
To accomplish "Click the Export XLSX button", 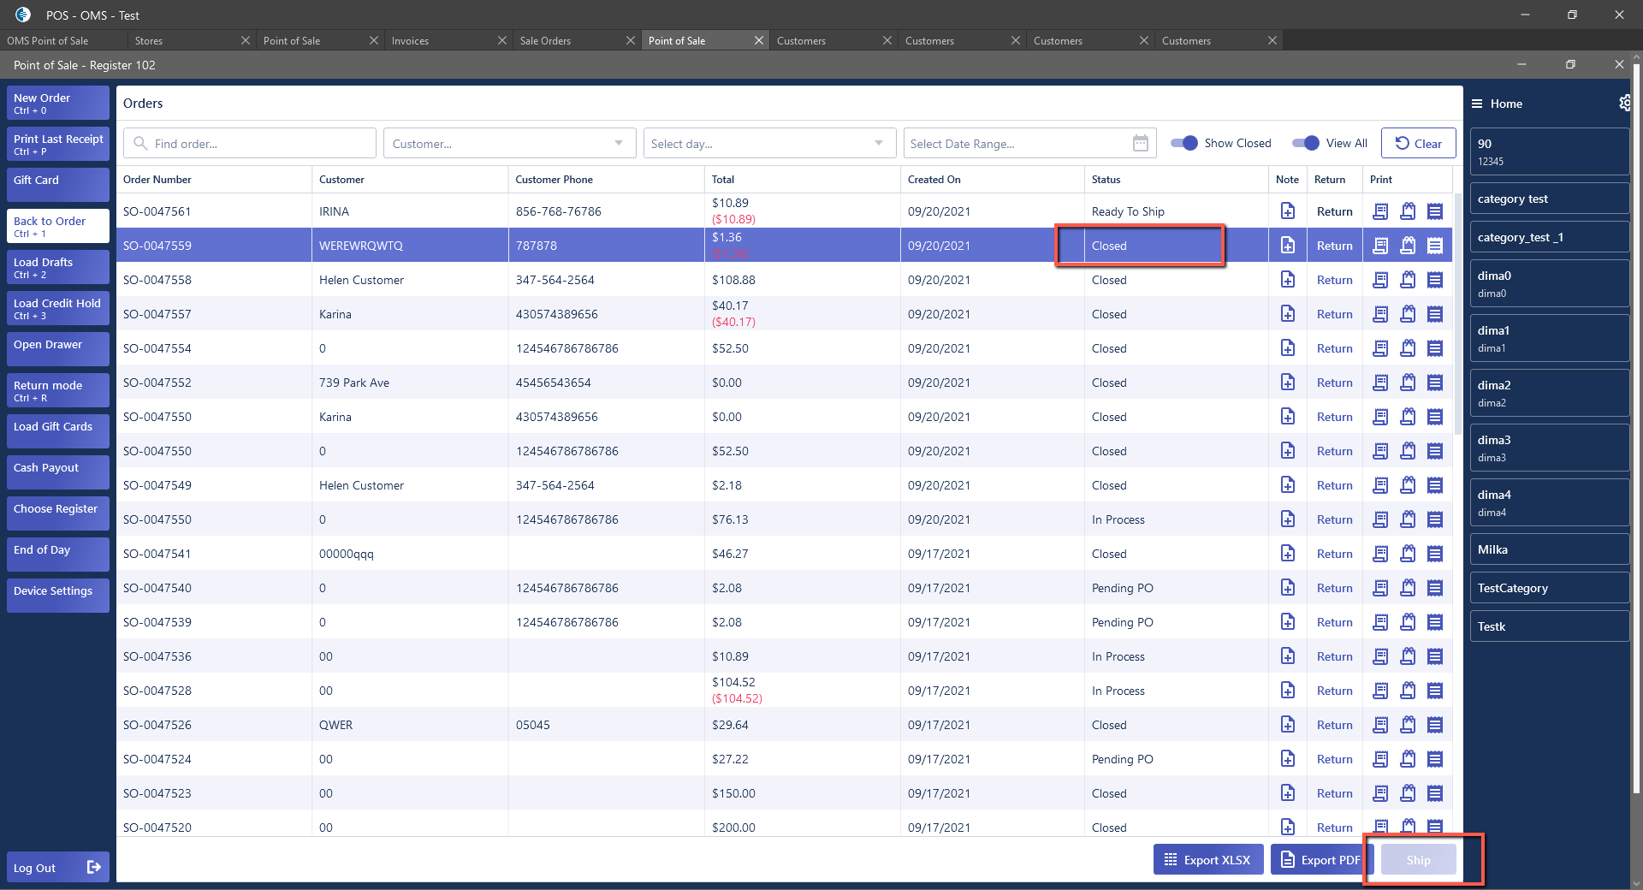I will tap(1207, 860).
